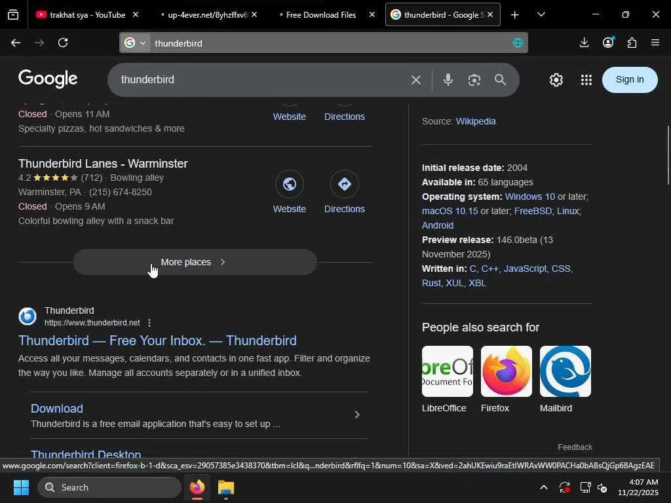Open the Windows Start menu
The image size is (671, 503).
[21, 487]
